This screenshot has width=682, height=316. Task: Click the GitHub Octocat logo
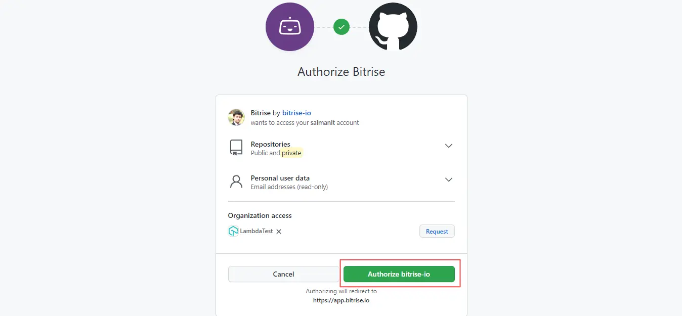tap(393, 27)
